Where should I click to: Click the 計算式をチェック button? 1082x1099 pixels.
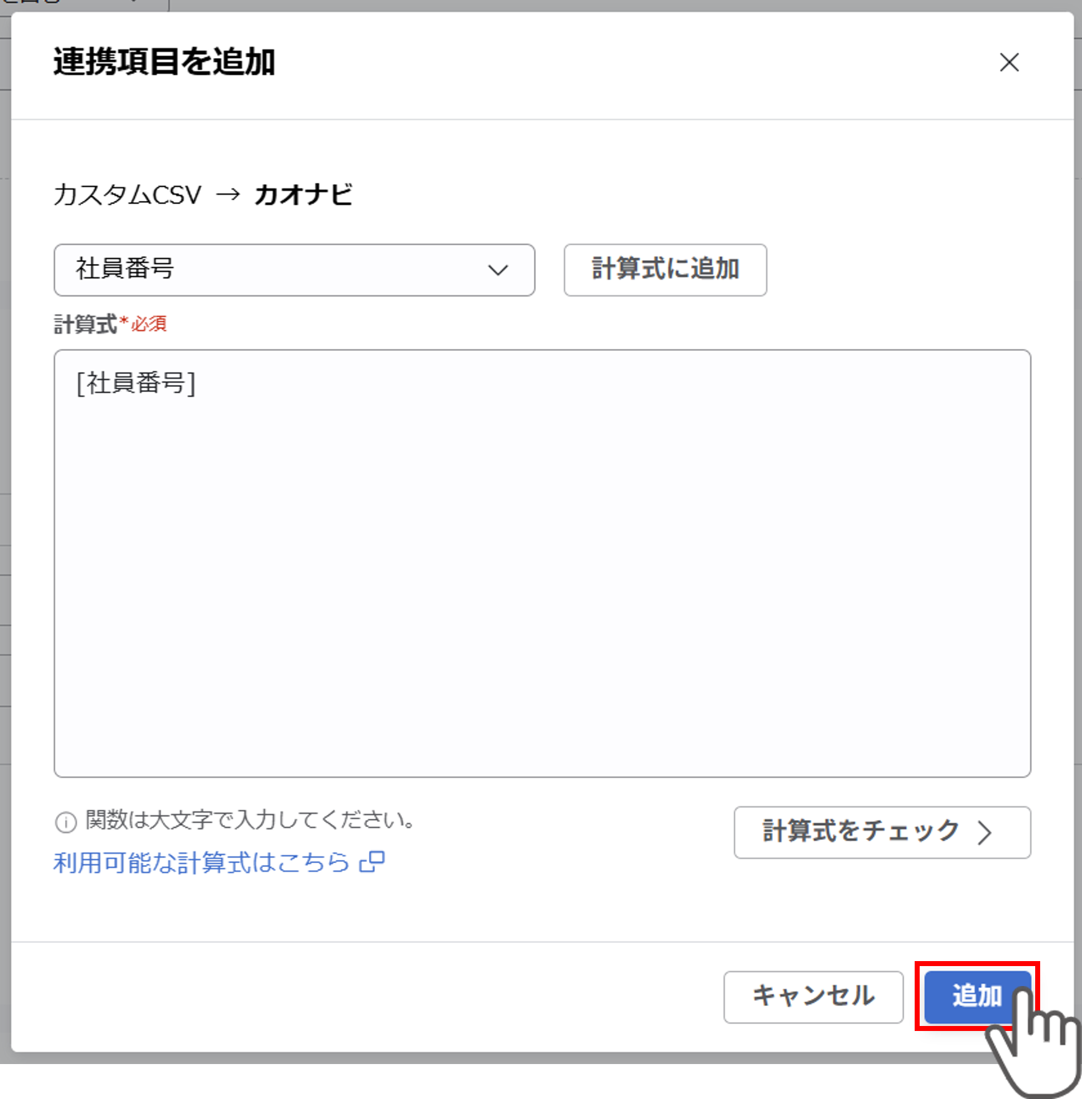pos(882,832)
